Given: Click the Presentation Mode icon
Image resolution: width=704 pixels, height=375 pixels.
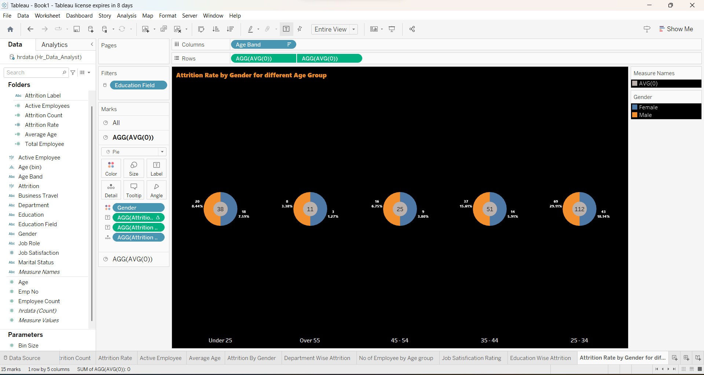Looking at the screenshot, I should pyautogui.click(x=392, y=29).
